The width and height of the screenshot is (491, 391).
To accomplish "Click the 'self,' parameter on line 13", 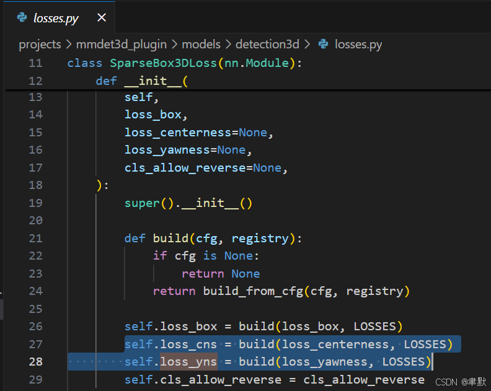I will click(x=141, y=97).
